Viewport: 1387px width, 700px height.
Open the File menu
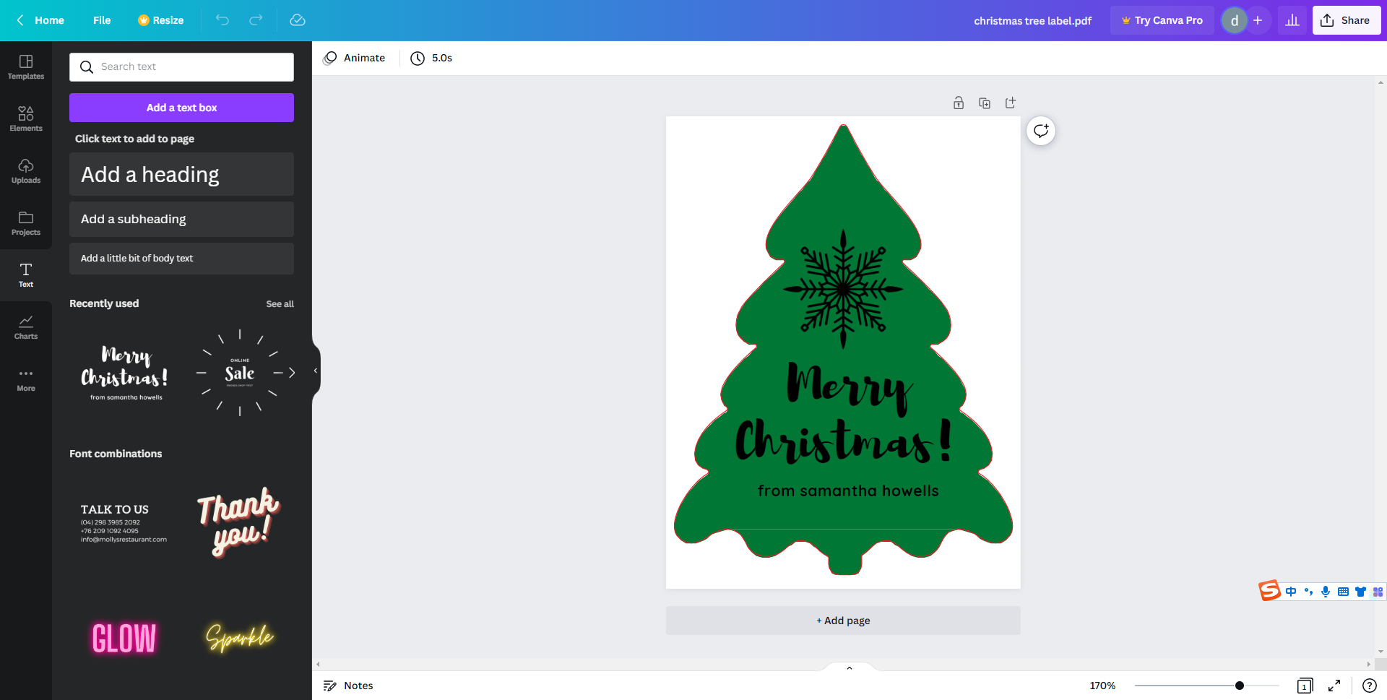point(101,20)
